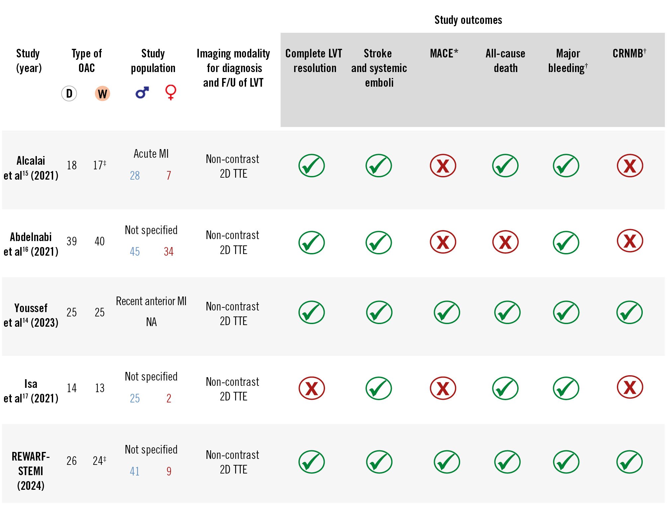This screenshot has width=667, height=517.
Task: Click the red X for Alcalai MACE
Action: (443, 166)
